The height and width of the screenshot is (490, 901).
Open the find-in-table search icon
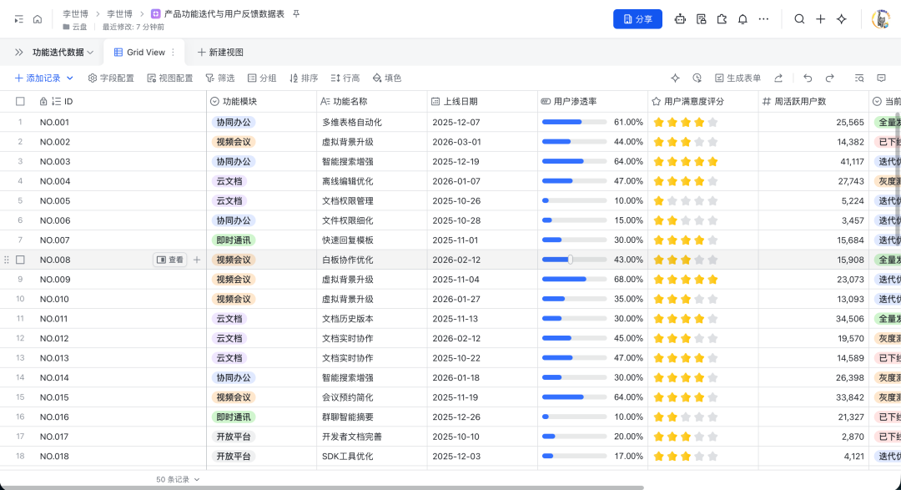pos(858,78)
